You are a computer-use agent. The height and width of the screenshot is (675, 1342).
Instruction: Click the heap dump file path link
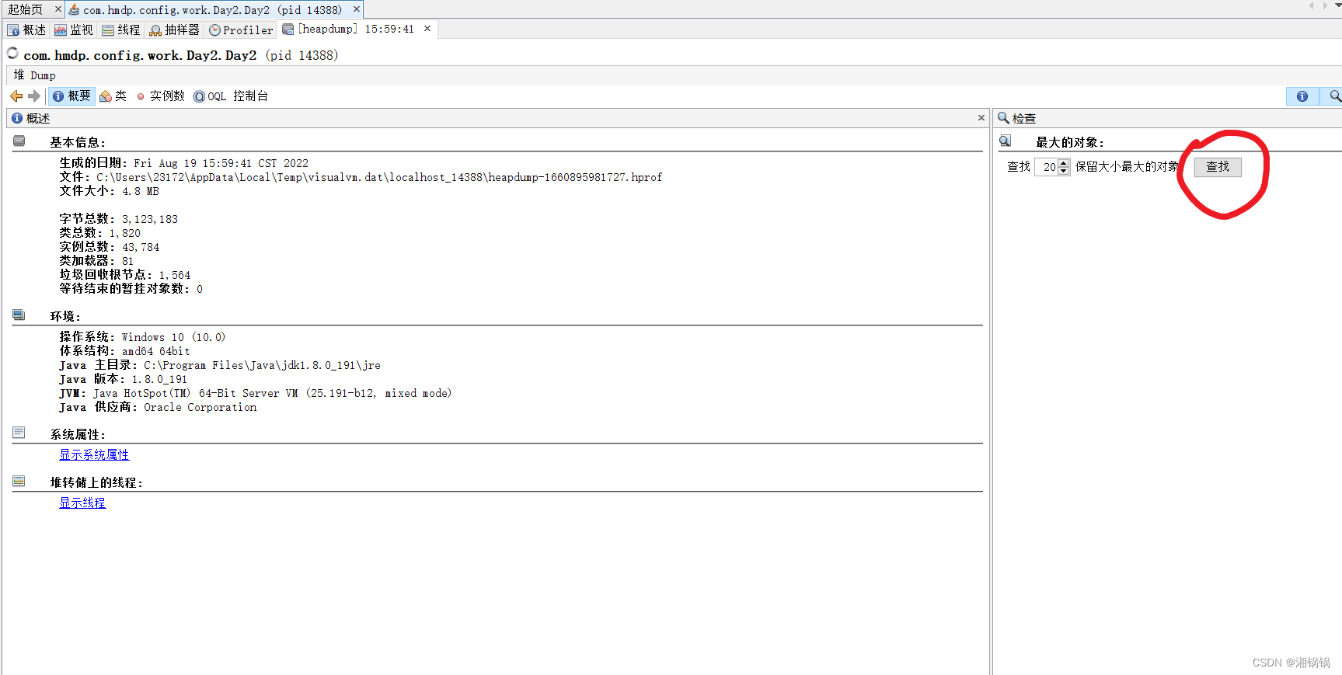(379, 178)
